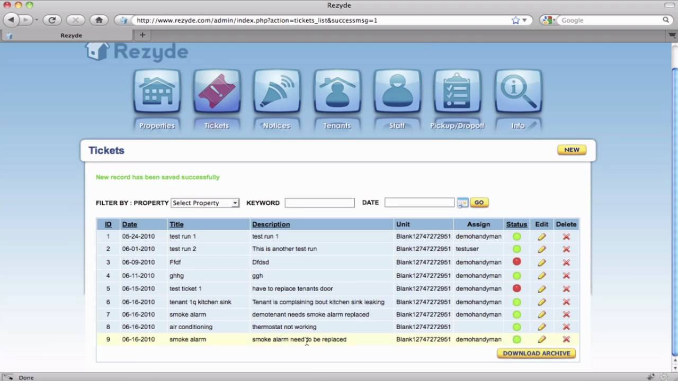Go to browser home page

coord(99,20)
